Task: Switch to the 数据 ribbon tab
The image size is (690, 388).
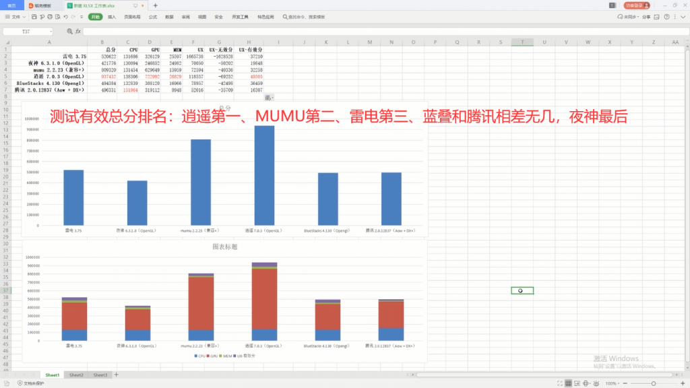Action: pyautogui.click(x=169, y=17)
